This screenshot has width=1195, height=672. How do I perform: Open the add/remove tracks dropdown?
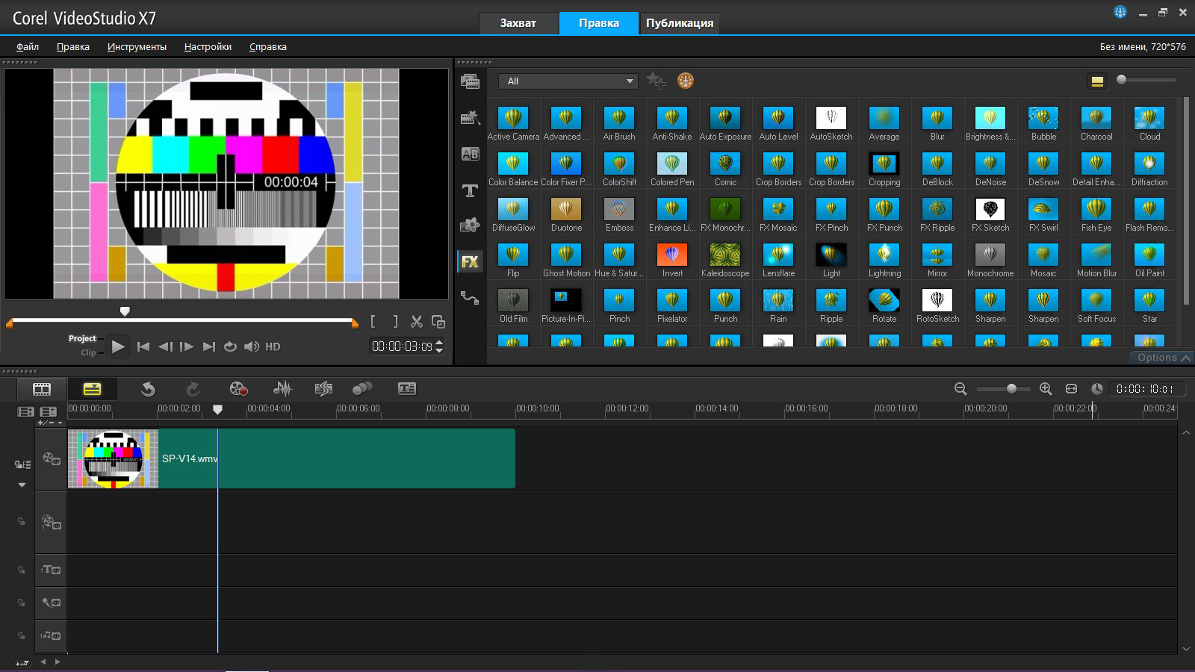coord(49,423)
